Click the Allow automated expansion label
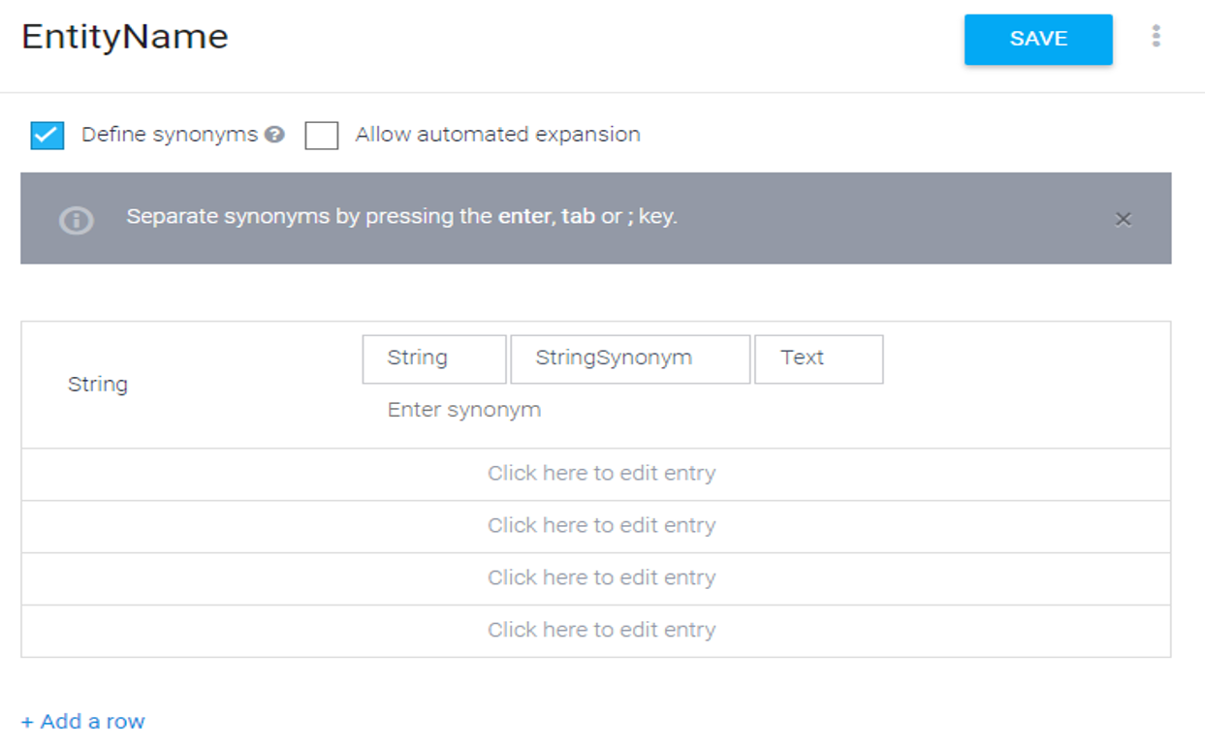Viewport: 1205px width, 746px height. point(497,135)
